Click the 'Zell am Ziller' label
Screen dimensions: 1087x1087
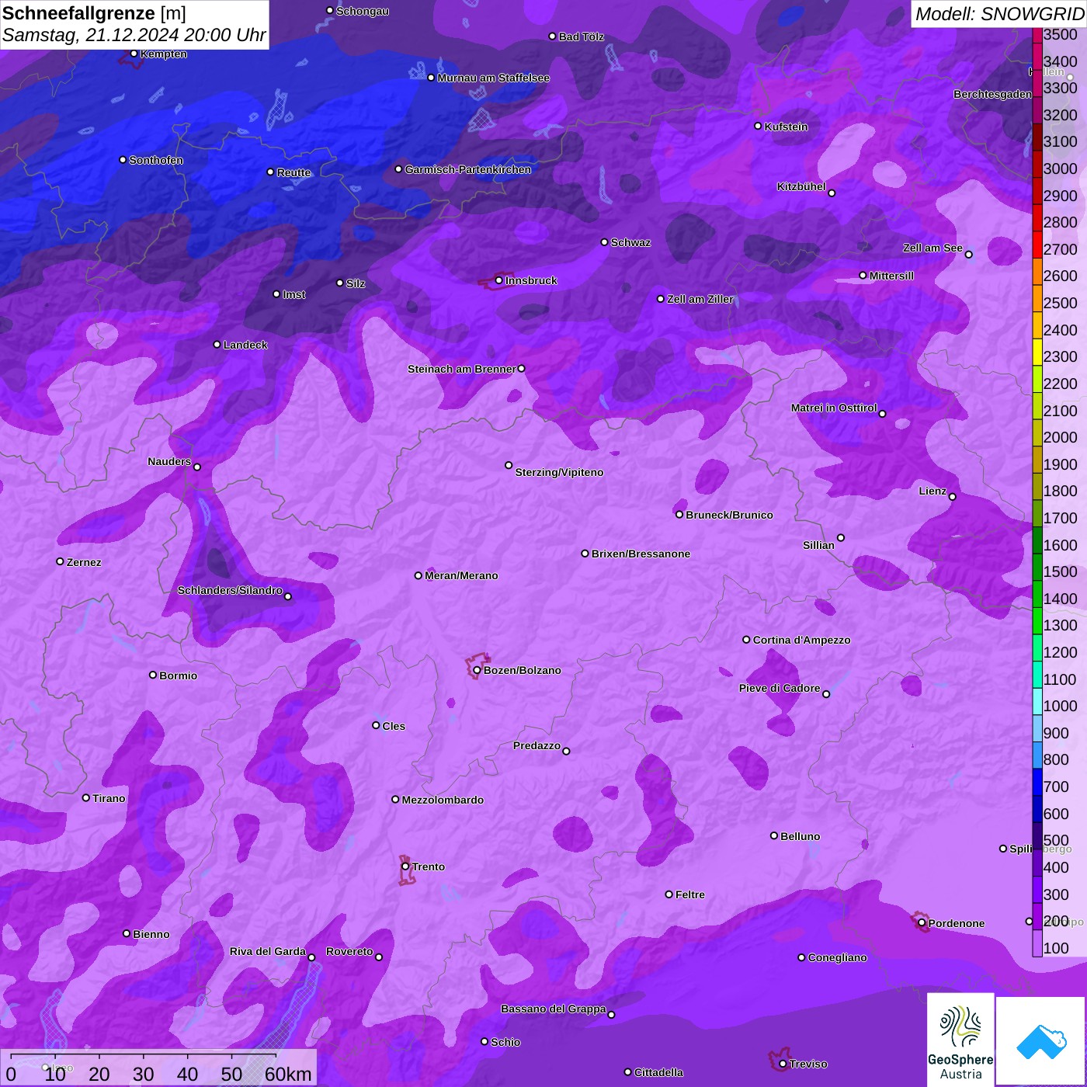(x=700, y=299)
